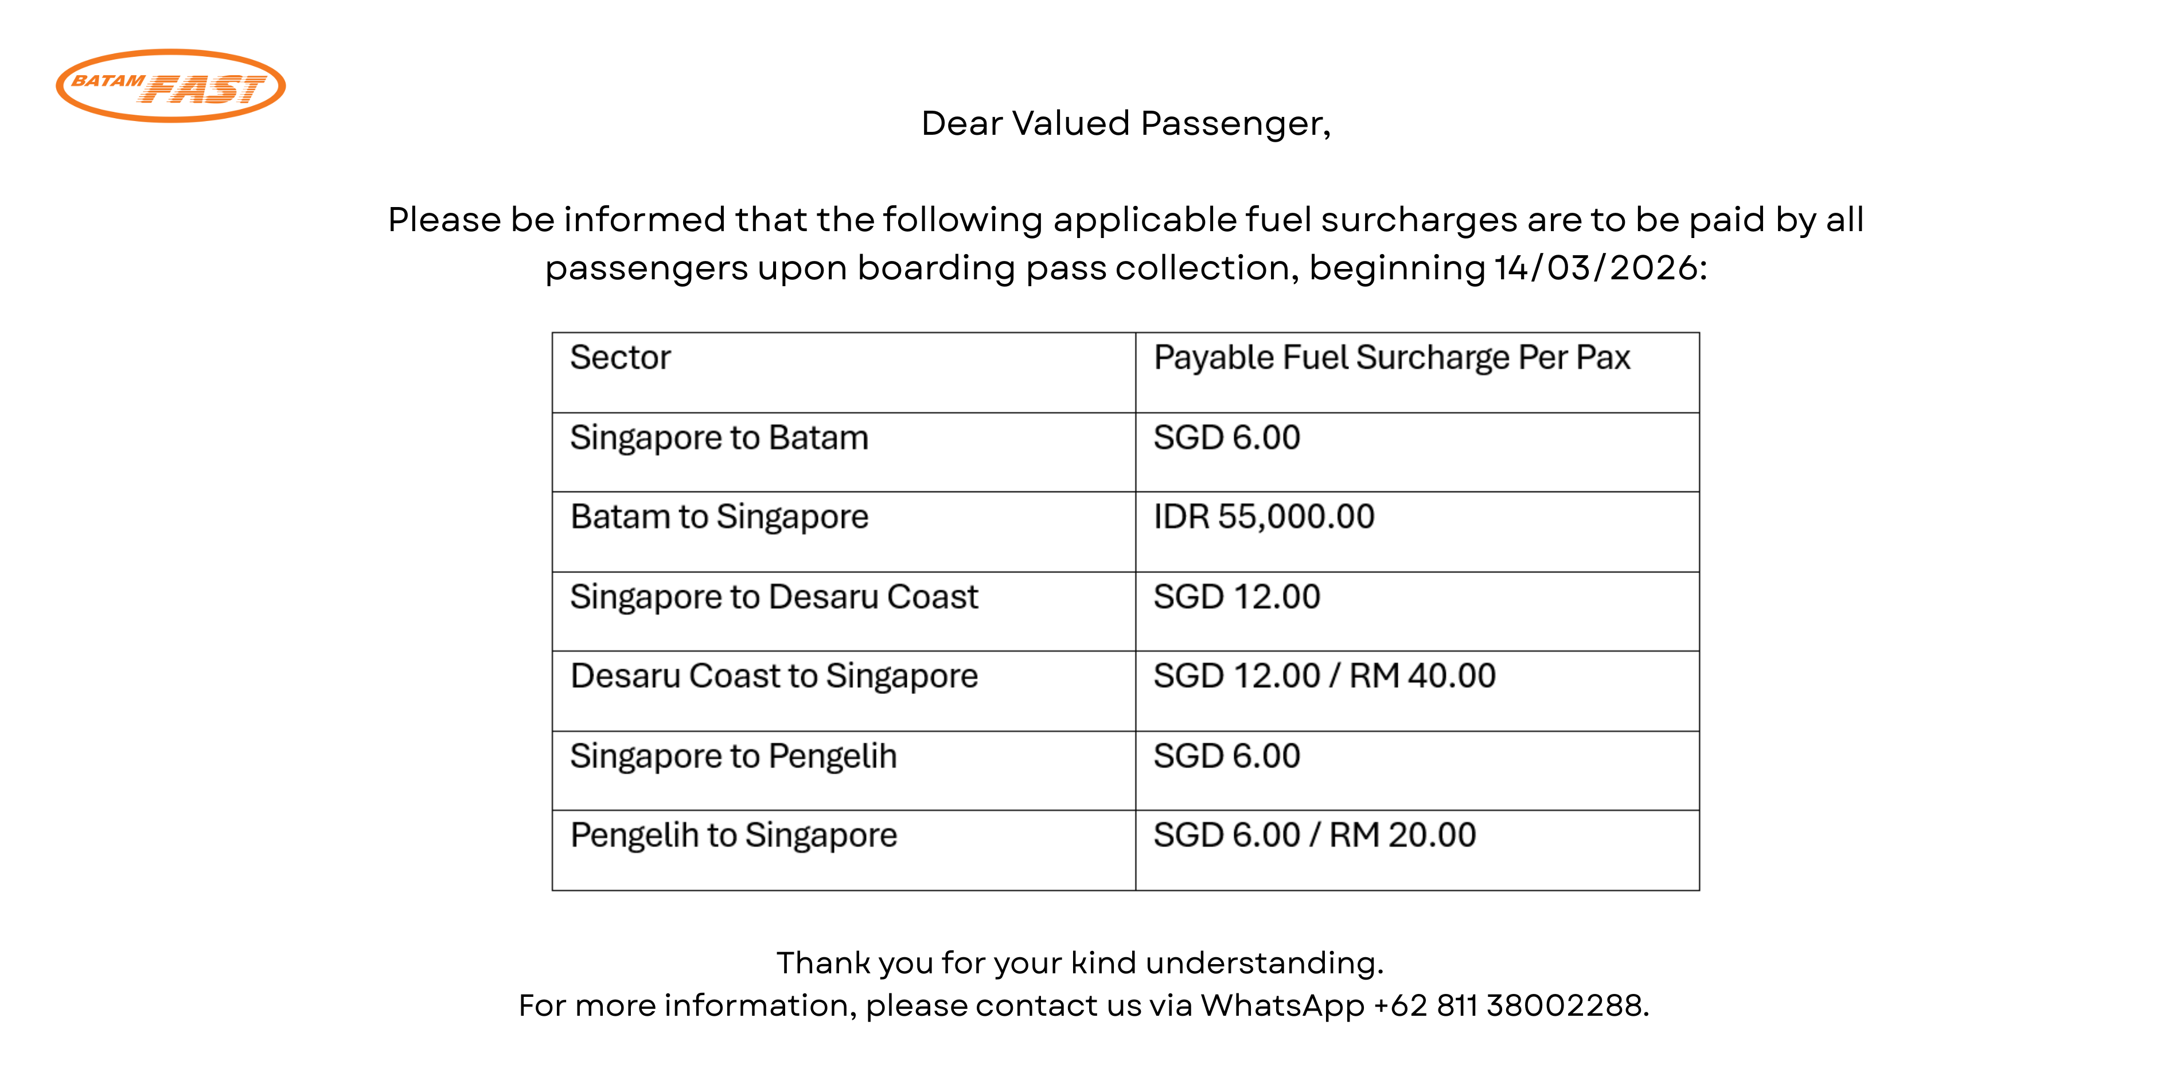Screen dimensions: 2168x1084
Task: Click the 'SGD 6.00' Singapore to Batam surcharge
Action: (1226, 438)
